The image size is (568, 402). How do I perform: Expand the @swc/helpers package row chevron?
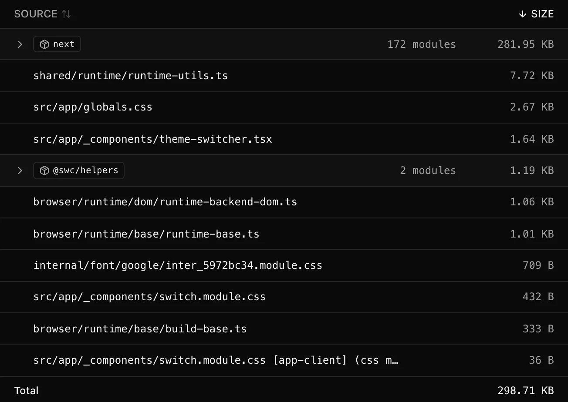click(20, 171)
